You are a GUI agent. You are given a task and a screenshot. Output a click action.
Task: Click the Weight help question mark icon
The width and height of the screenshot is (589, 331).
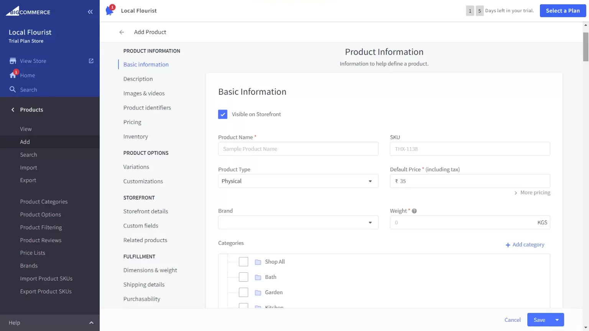414,211
